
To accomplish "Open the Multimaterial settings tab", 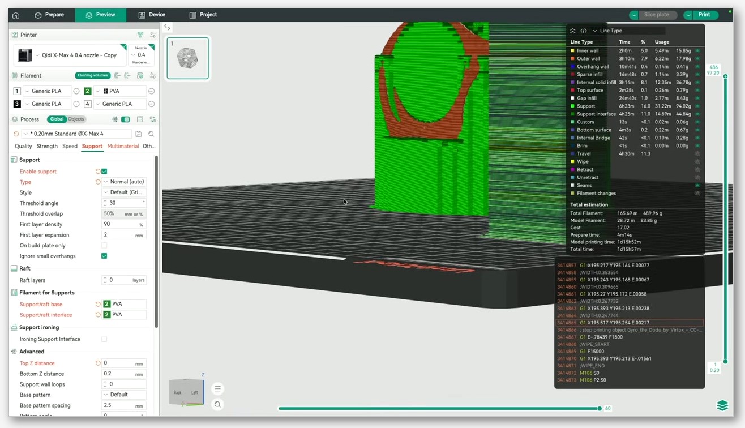I will pos(123,146).
